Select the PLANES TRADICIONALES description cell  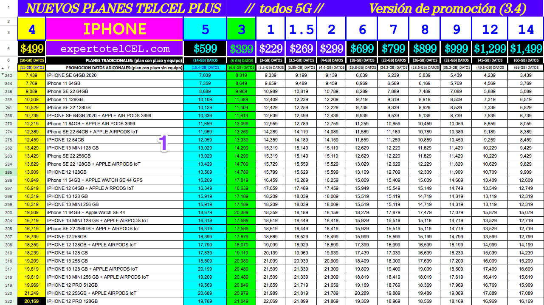coord(115,60)
